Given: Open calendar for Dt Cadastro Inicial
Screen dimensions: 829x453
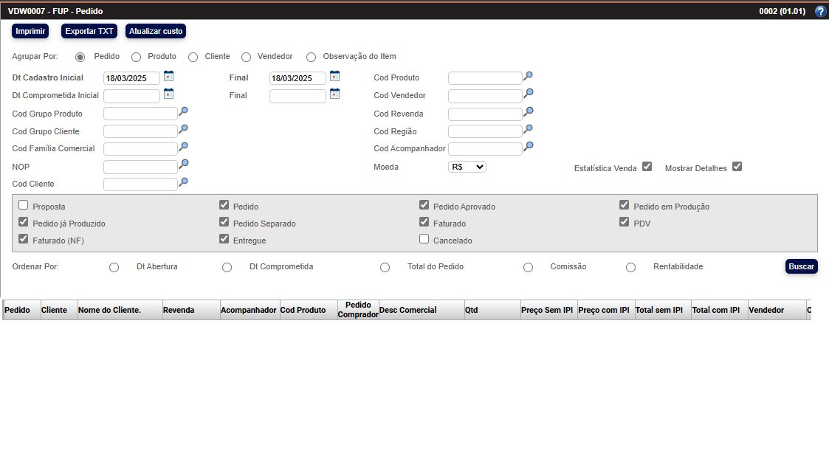Looking at the screenshot, I should (168, 76).
